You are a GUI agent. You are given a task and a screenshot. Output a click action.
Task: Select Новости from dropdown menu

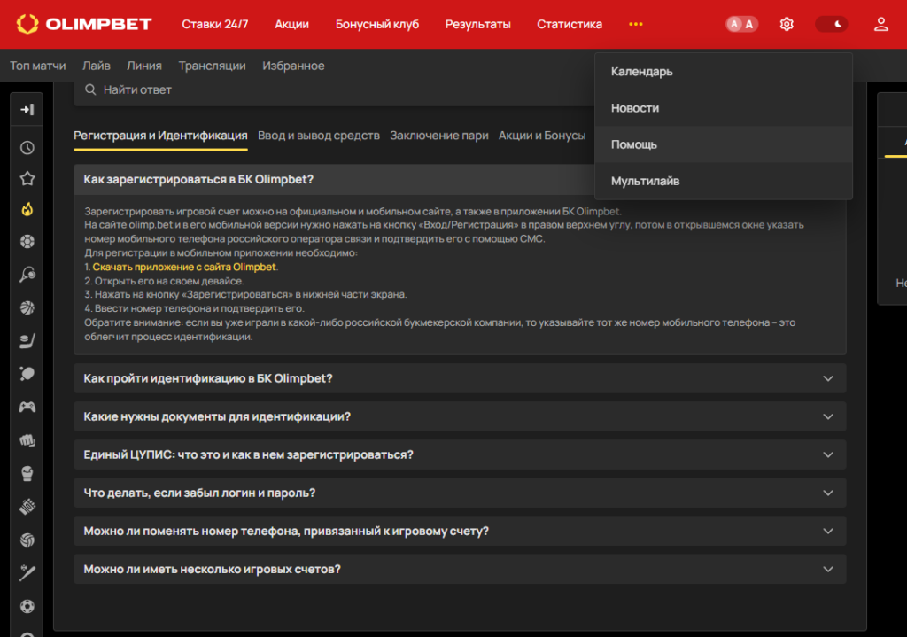724,108
